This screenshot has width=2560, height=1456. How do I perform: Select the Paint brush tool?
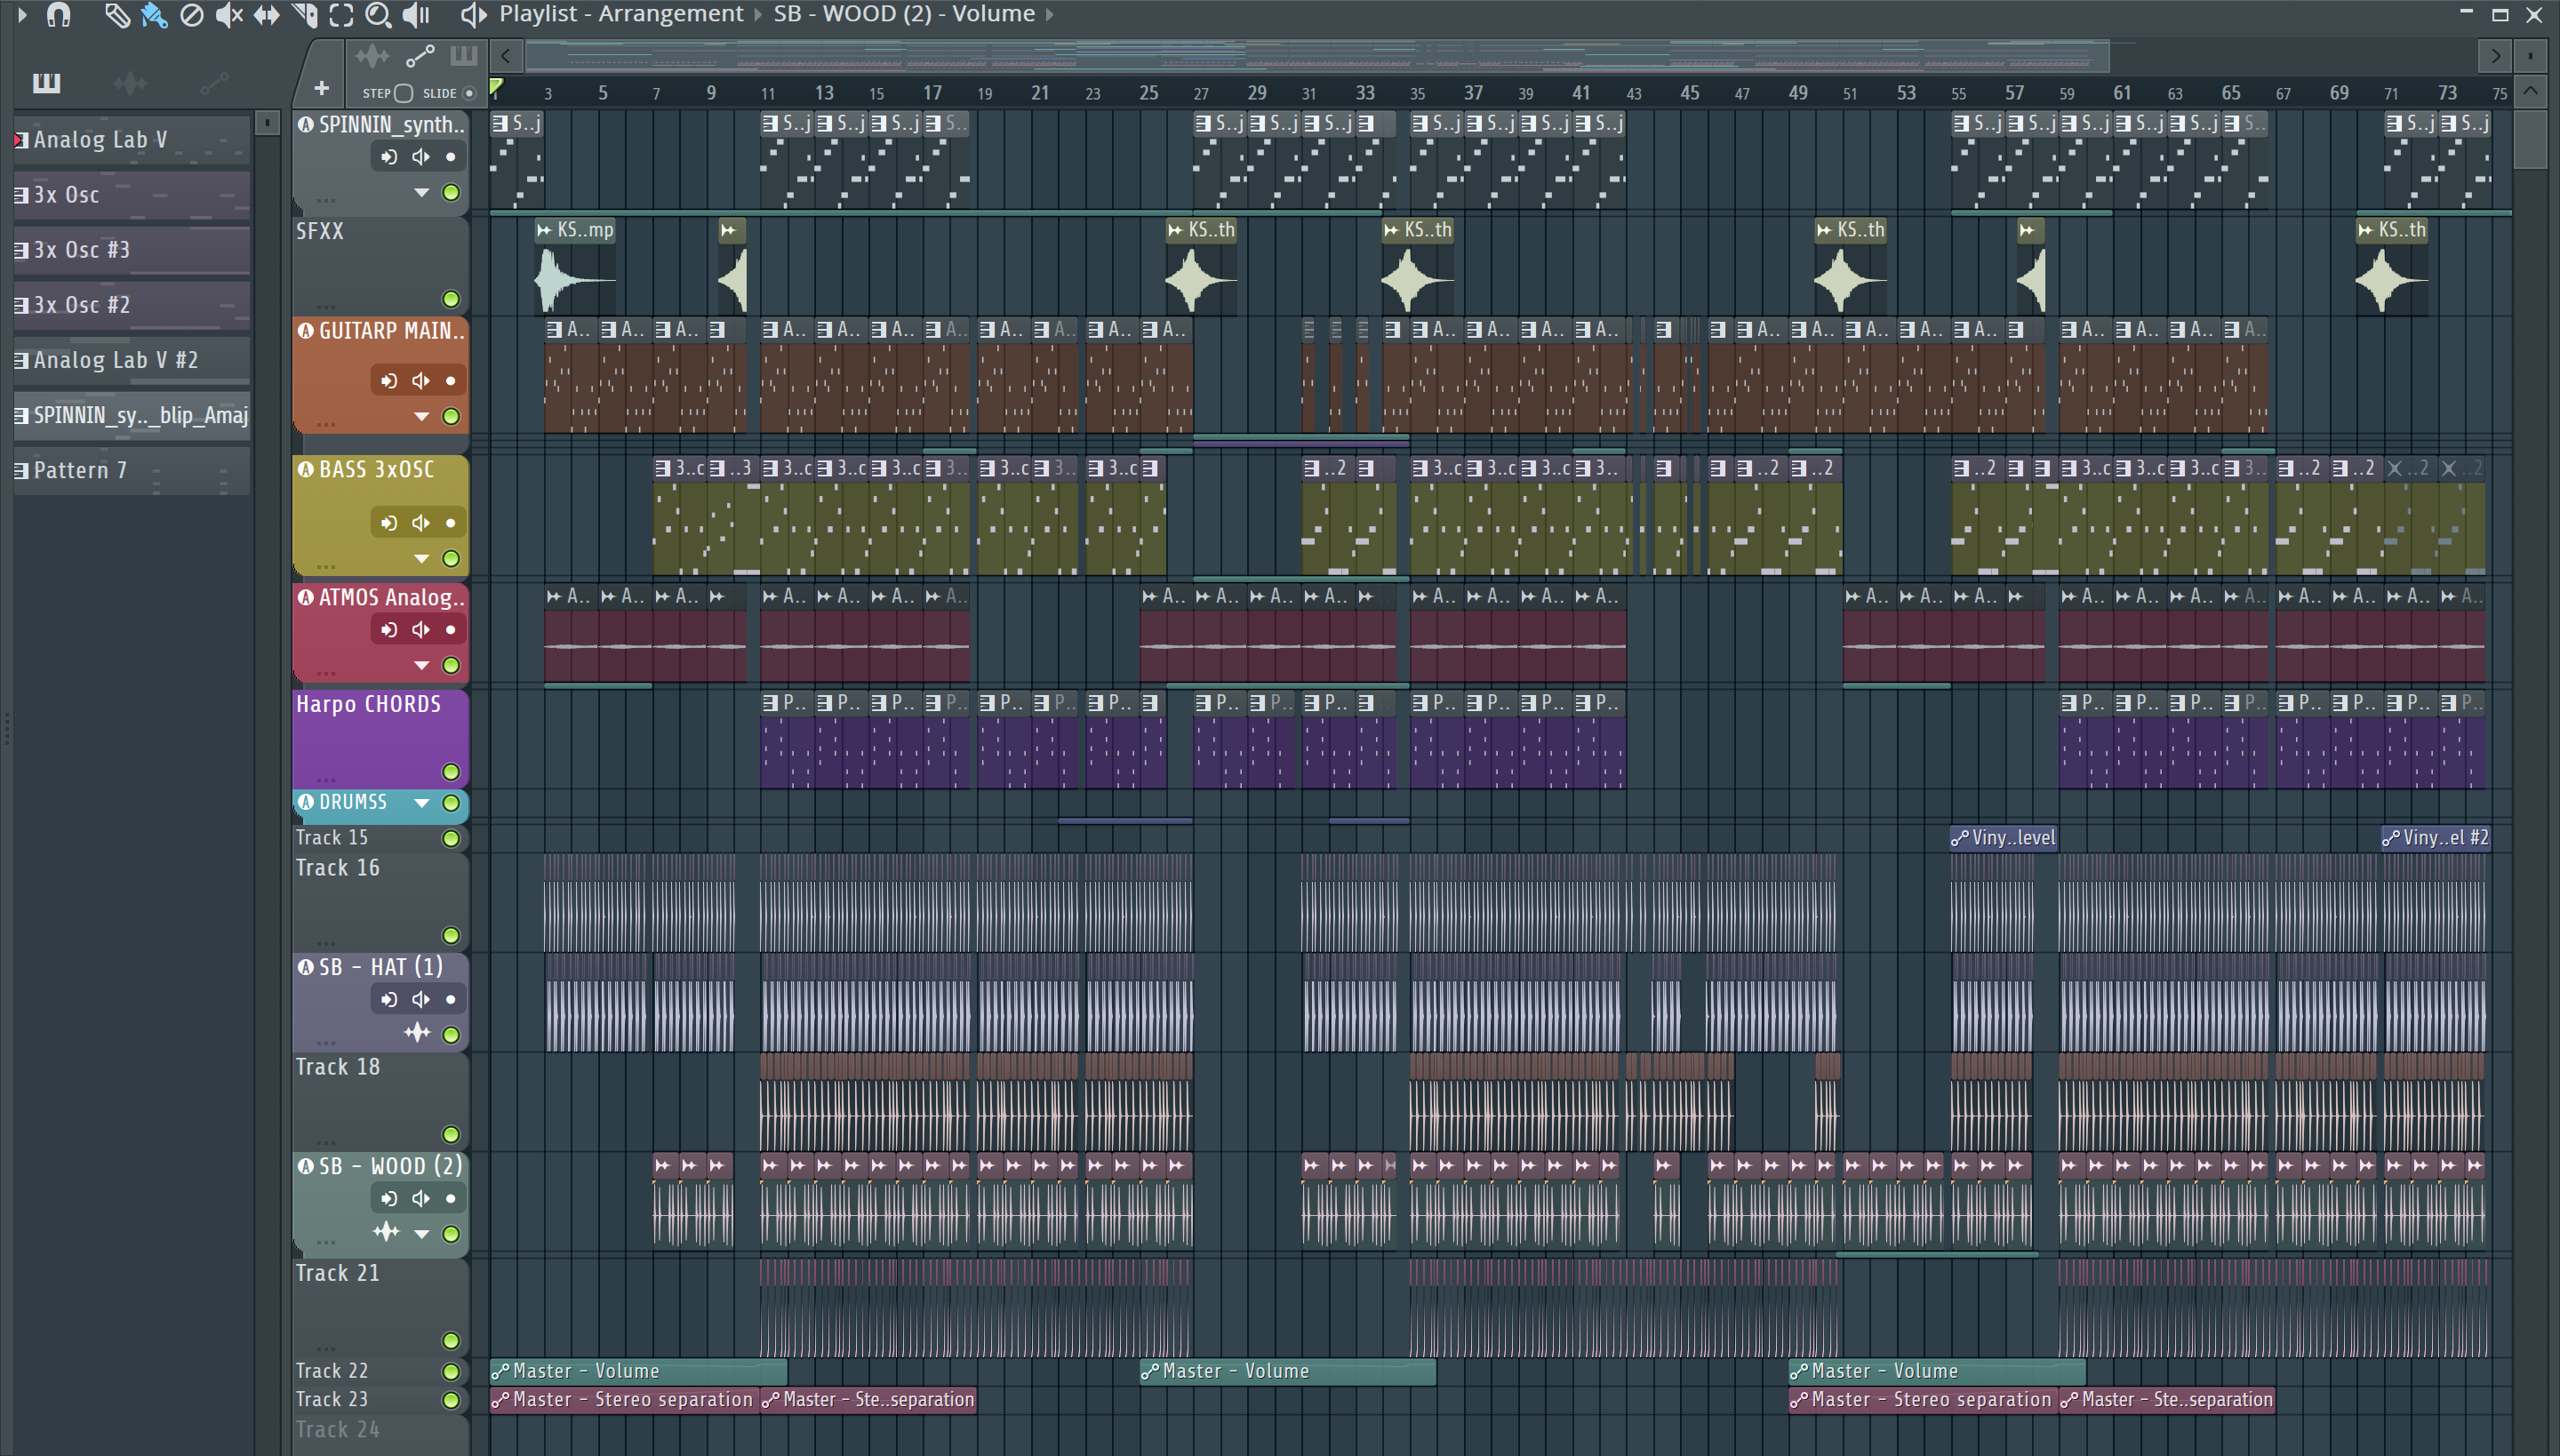click(x=154, y=15)
